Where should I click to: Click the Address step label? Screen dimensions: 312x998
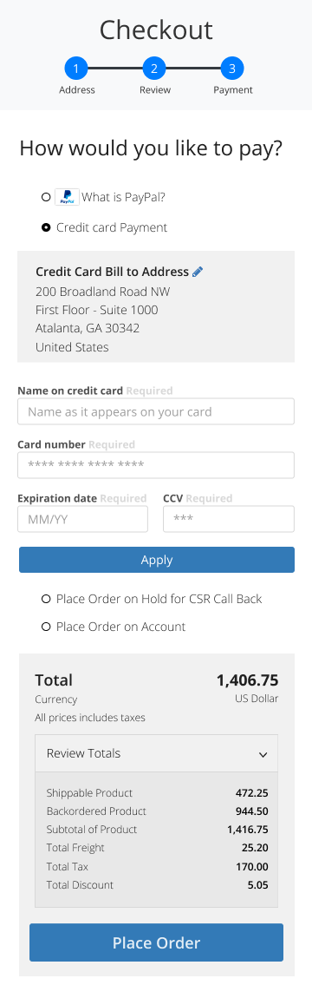tap(77, 90)
